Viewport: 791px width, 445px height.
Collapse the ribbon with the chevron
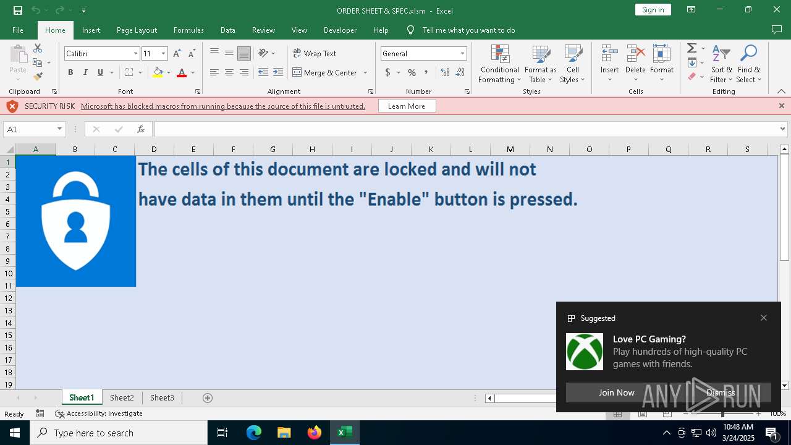tap(782, 91)
